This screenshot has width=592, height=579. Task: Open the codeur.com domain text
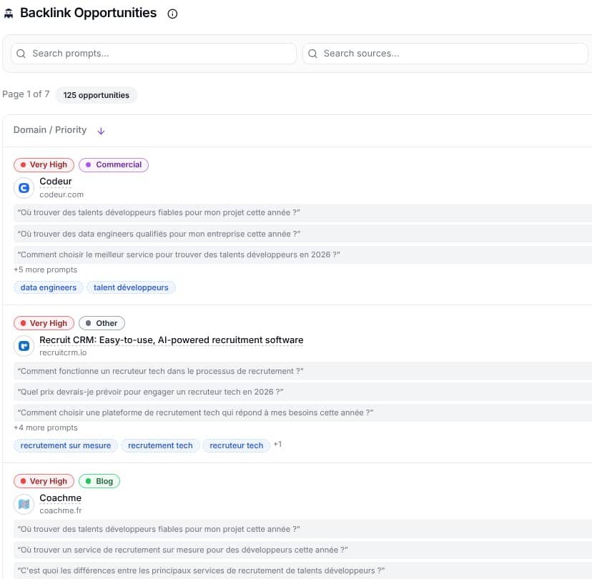61,194
